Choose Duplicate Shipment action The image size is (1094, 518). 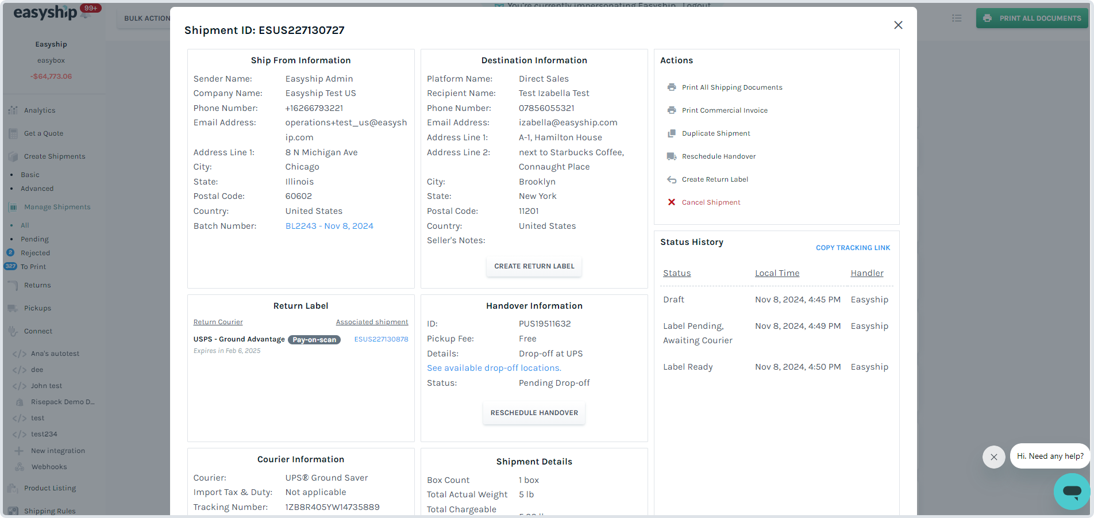[716, 133]
